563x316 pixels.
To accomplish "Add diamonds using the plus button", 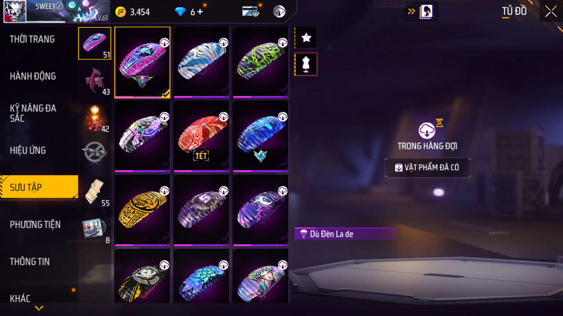I will tap(200, 12).
